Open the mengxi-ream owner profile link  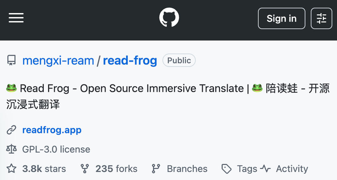tap(58, 61)
